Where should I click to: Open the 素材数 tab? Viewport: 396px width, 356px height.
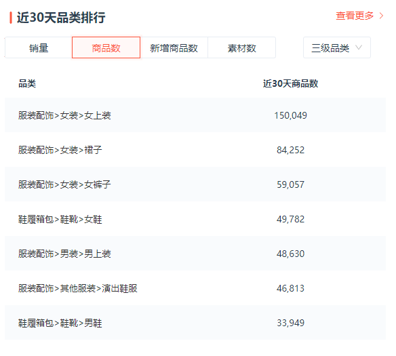click(241, 47)
